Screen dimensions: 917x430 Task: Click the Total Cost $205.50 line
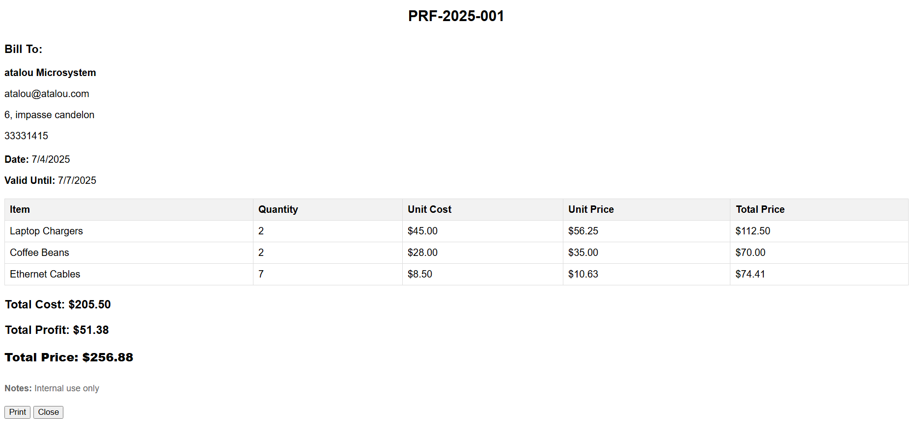coord(58,304)
